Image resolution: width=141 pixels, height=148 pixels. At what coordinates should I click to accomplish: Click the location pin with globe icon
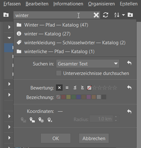(41, 120)
